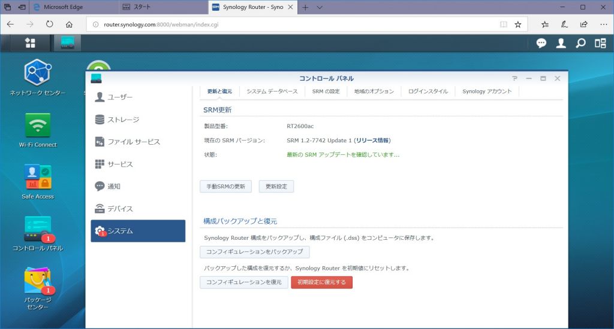Click RT2600ac model number text
This screenshot has height=329, width=614.
pyautogui.click(x=300, y=126)
